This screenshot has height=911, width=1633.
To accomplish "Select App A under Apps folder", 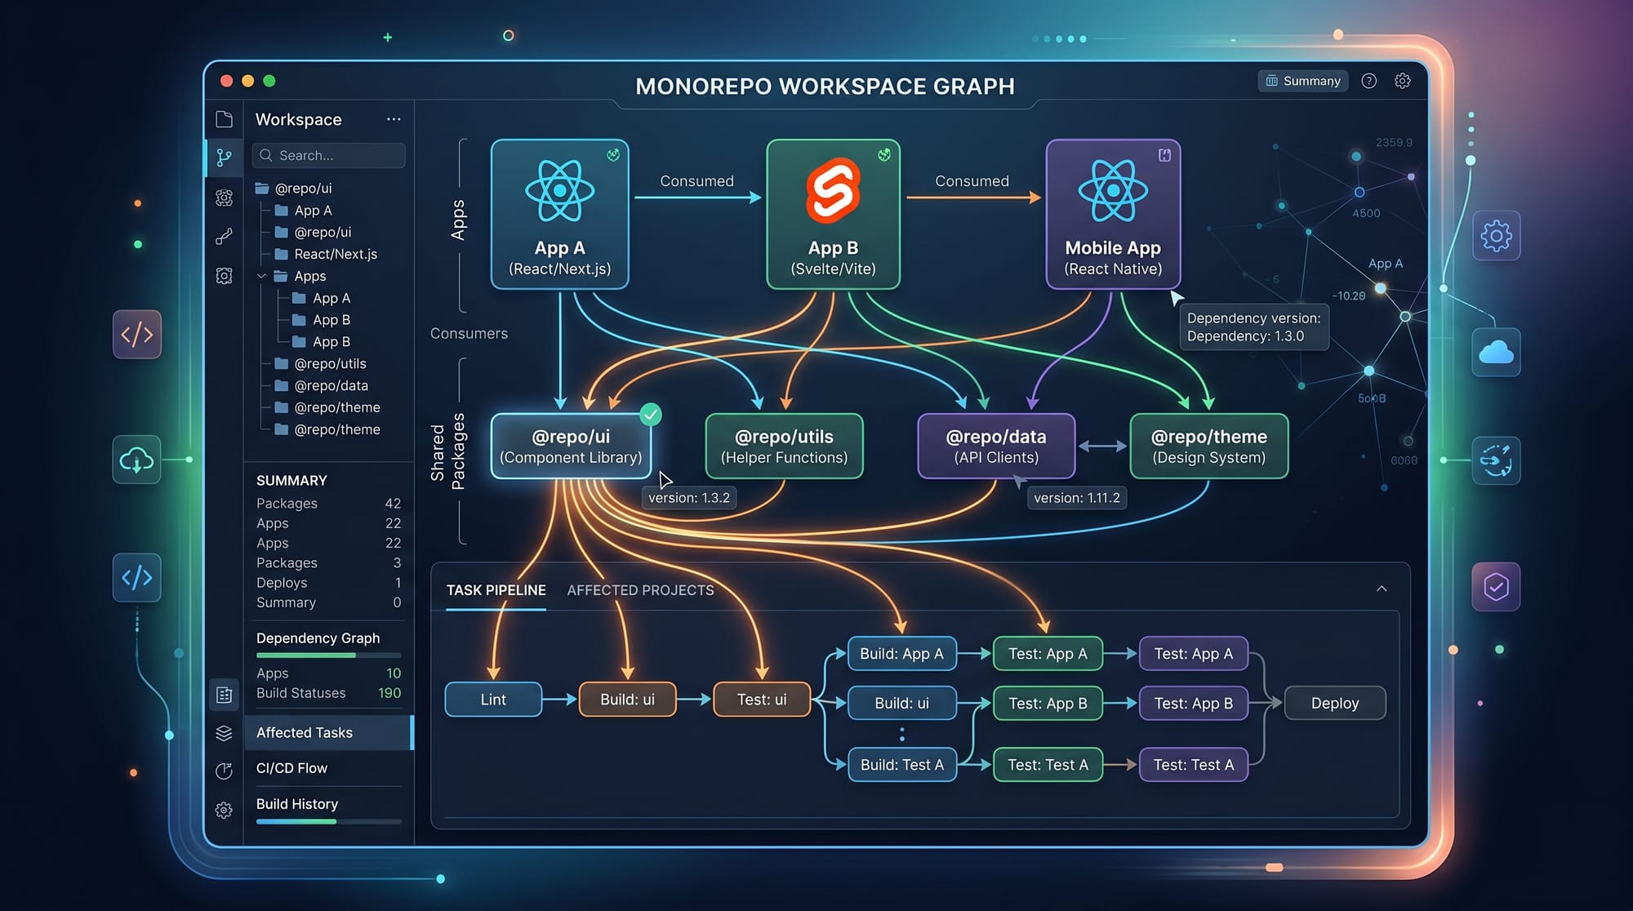I will [x=322, y=299].
